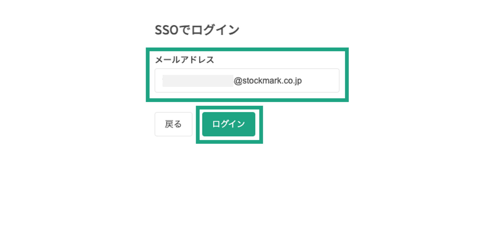This screenshot has width=482, height=235.
Task: Select the masked part of email address
Action: [198, 81]
